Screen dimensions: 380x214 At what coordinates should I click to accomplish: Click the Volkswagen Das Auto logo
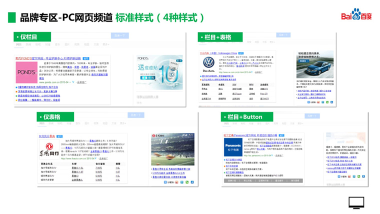click(208, 64)
